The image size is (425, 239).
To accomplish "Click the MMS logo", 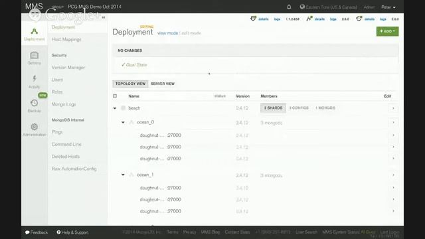I will click(34, 7).
